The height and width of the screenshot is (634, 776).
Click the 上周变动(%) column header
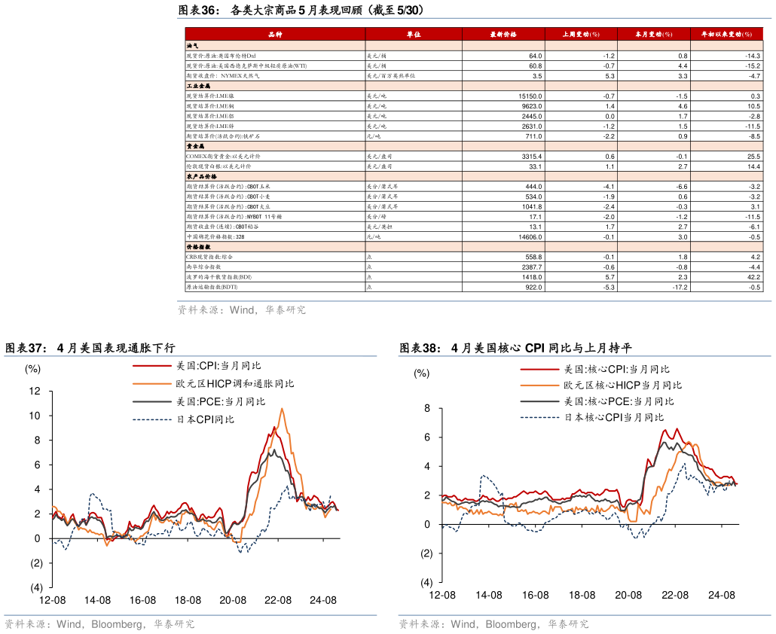point(580,35)
